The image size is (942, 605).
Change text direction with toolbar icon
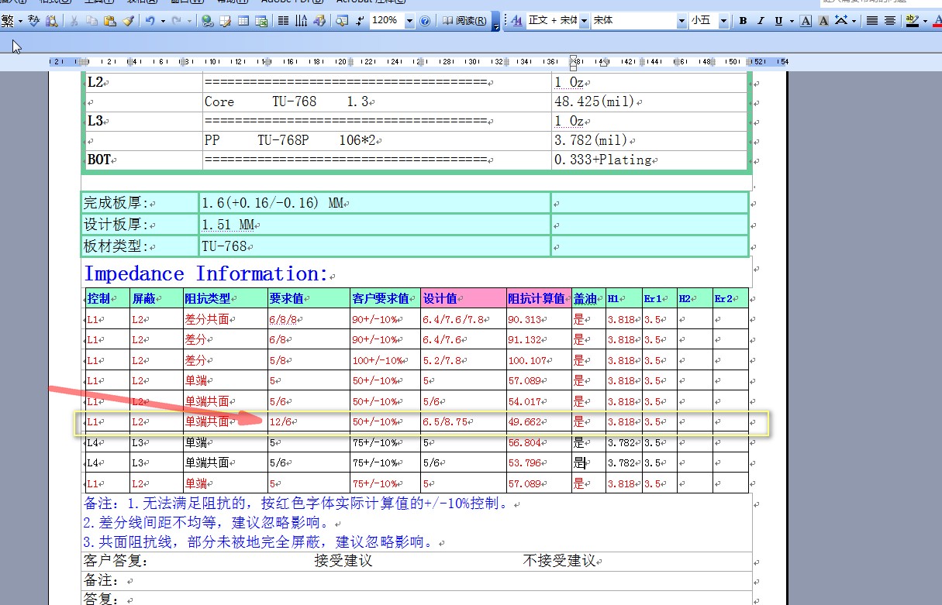tap(301, 21)
